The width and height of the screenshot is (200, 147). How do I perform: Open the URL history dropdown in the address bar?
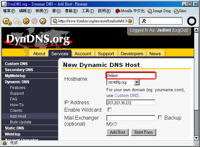coord(130,21)
